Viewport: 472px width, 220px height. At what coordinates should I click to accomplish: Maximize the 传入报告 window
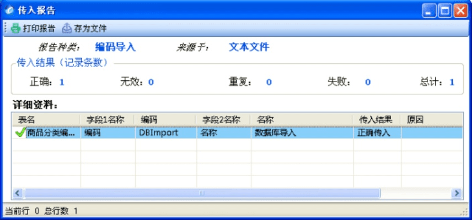[x=445, y=11]
